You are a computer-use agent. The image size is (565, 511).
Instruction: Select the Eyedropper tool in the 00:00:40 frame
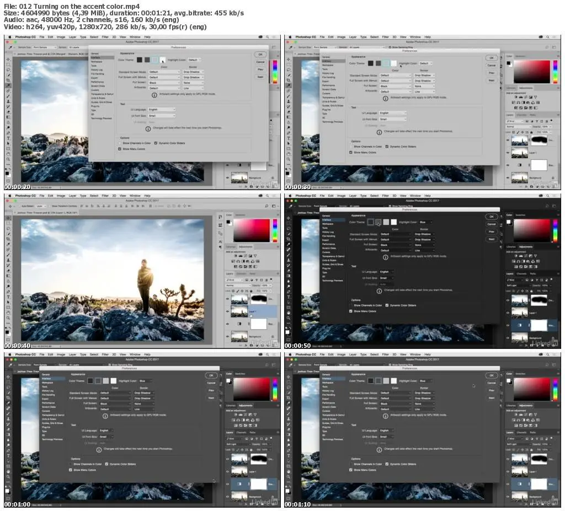pos(8,245)
